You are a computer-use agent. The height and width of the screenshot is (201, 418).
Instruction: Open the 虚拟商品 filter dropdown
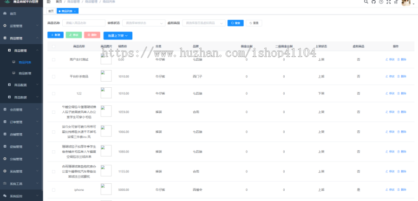(x=204, y=23)
